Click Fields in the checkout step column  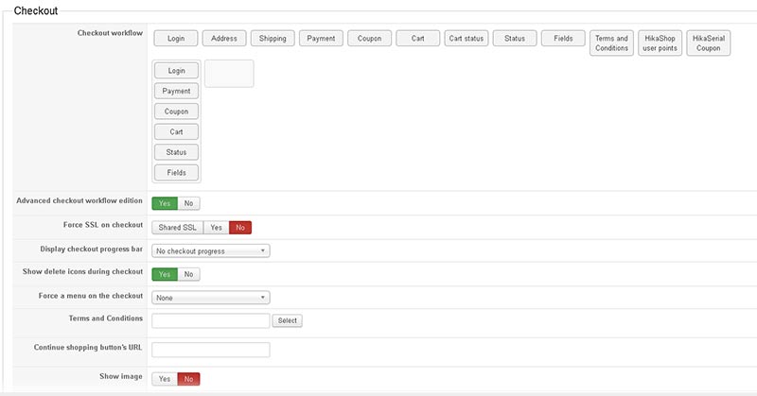click(x=176, y=172)
